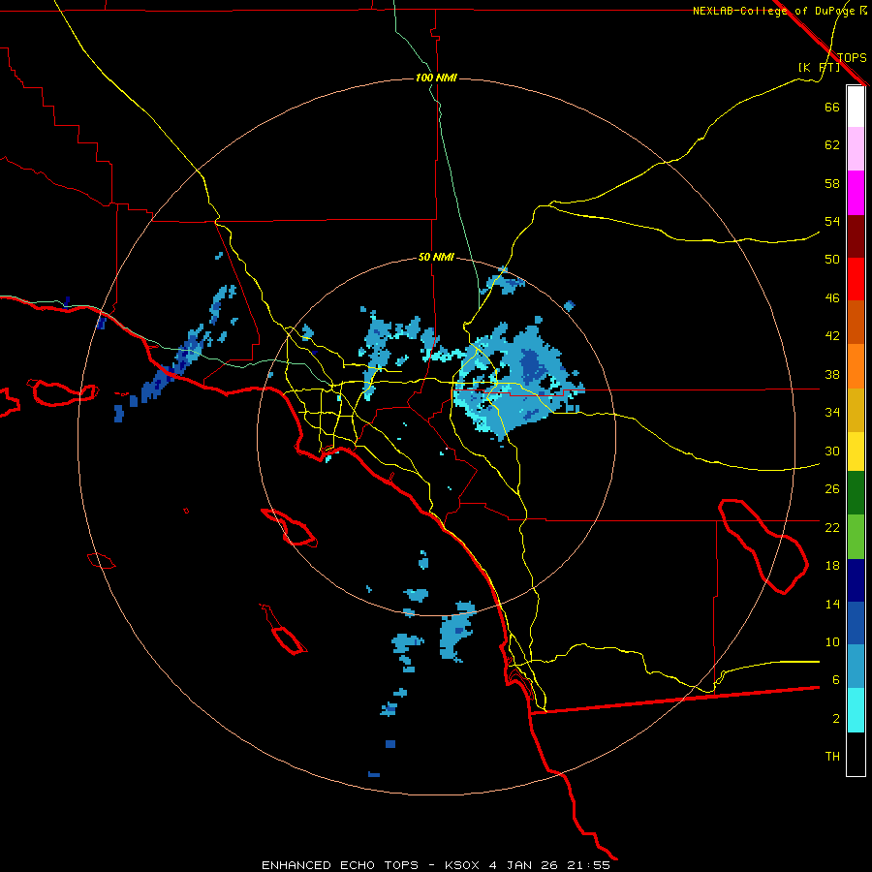The width and height of the screenshot is (872, 872).
Task: Click the legend value 42
Action: click(832, 336)
